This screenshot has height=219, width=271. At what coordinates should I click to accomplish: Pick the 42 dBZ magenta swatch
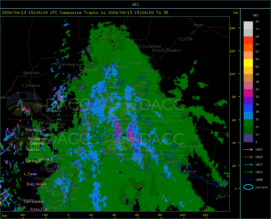coord(248,93)
